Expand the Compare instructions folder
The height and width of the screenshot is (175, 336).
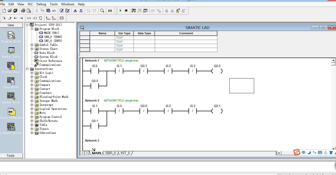tap(32, 85)
